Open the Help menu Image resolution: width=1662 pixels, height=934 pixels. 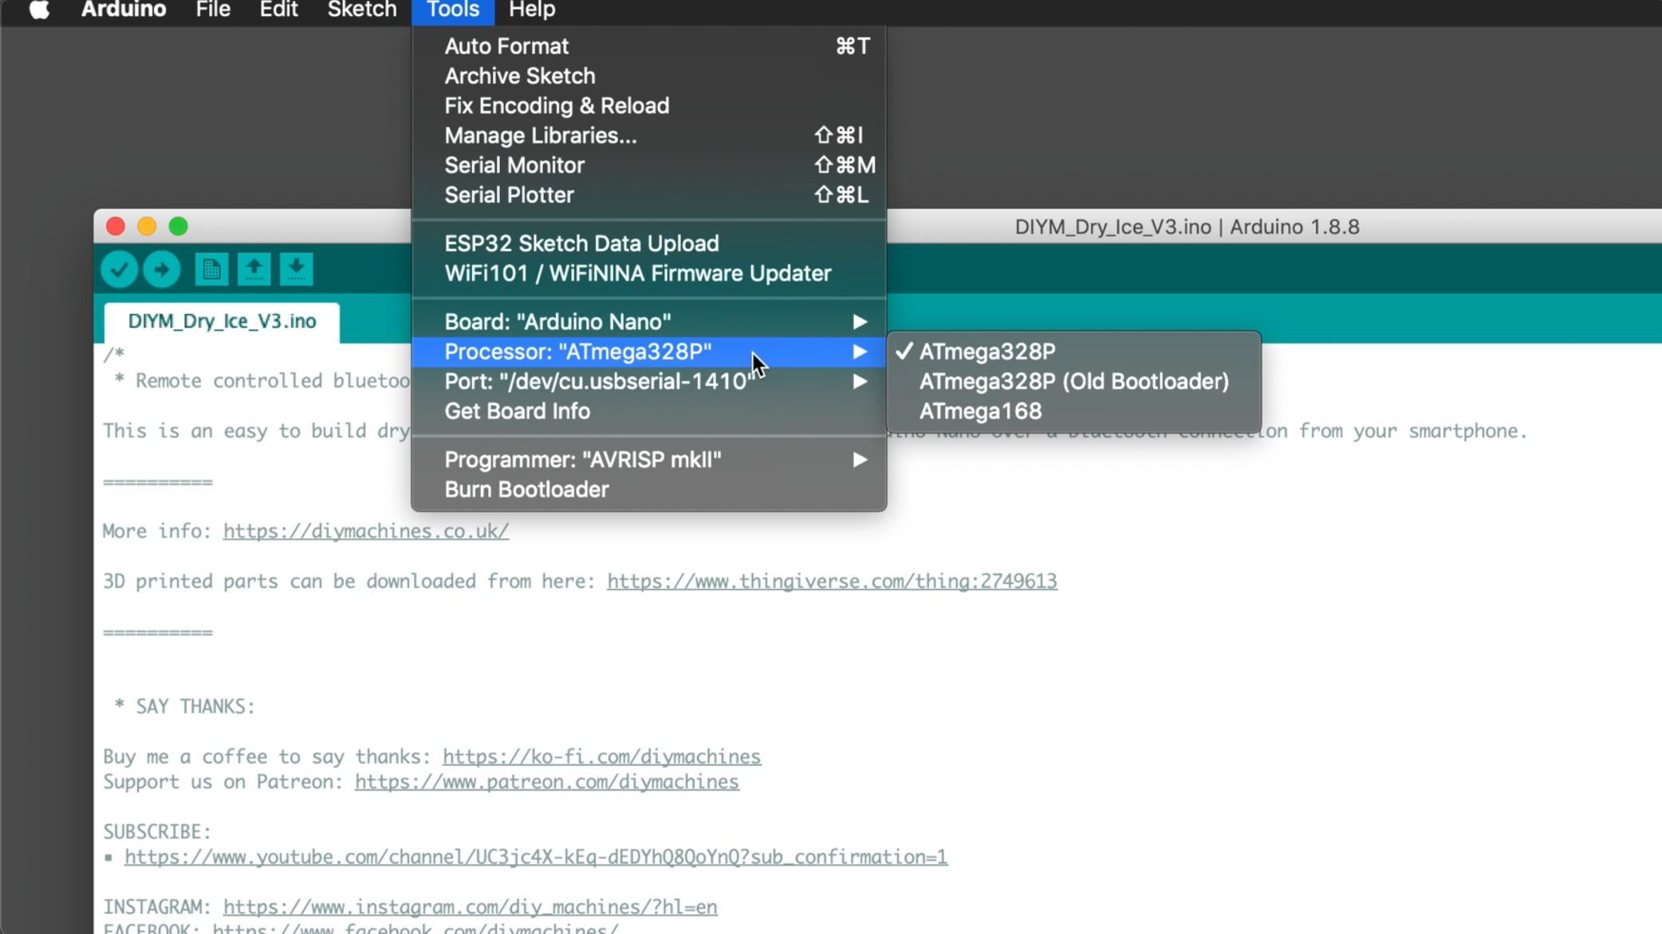pos(532,10)
